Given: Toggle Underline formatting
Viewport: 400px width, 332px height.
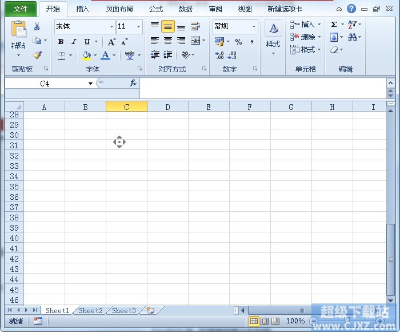Looking at the screenshot, I should tap(87, 42).
